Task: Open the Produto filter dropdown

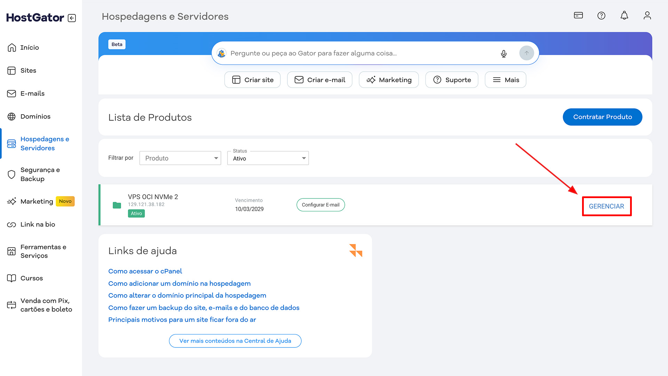Action: (x=180, y=158)
